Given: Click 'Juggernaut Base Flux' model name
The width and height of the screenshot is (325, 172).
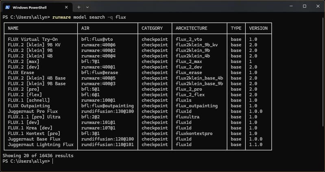Looking at the screenshot, I should [34, 139].
